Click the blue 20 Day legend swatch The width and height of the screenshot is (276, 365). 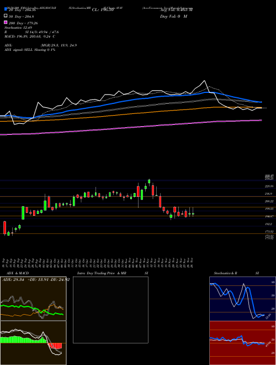[x=6, y=9]
